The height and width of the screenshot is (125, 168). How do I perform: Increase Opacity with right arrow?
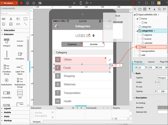[166, 91]
